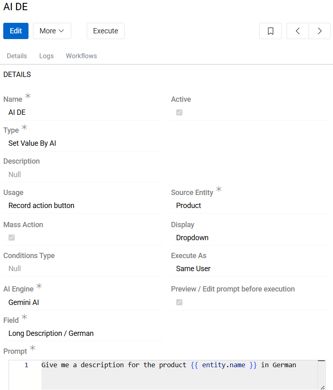Switch to the Logs tab
This screenshot has height=390, width=333.
click(x=46, y=56)
